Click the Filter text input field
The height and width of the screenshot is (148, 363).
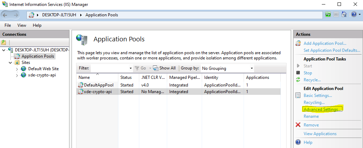click(110, 68)
